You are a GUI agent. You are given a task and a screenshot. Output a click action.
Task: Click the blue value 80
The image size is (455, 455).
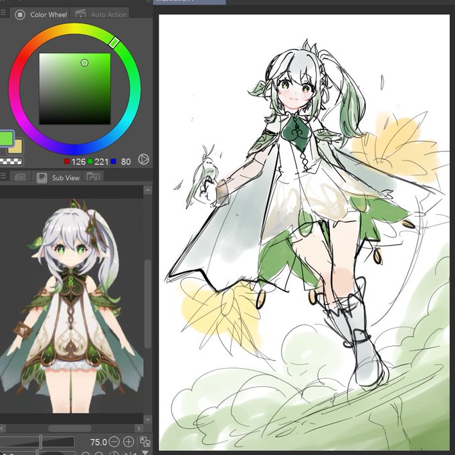click(126, 162)
